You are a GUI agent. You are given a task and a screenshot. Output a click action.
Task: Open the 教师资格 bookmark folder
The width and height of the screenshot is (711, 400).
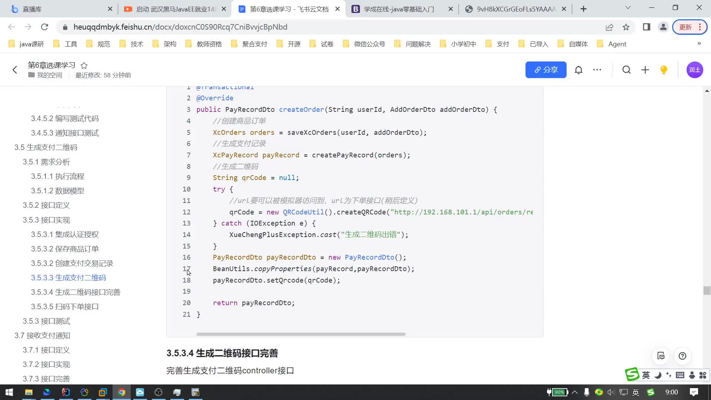pos(204,44)
